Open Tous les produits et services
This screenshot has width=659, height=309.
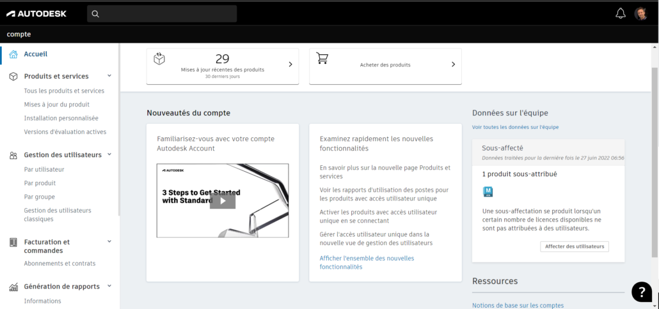point(65,91)
